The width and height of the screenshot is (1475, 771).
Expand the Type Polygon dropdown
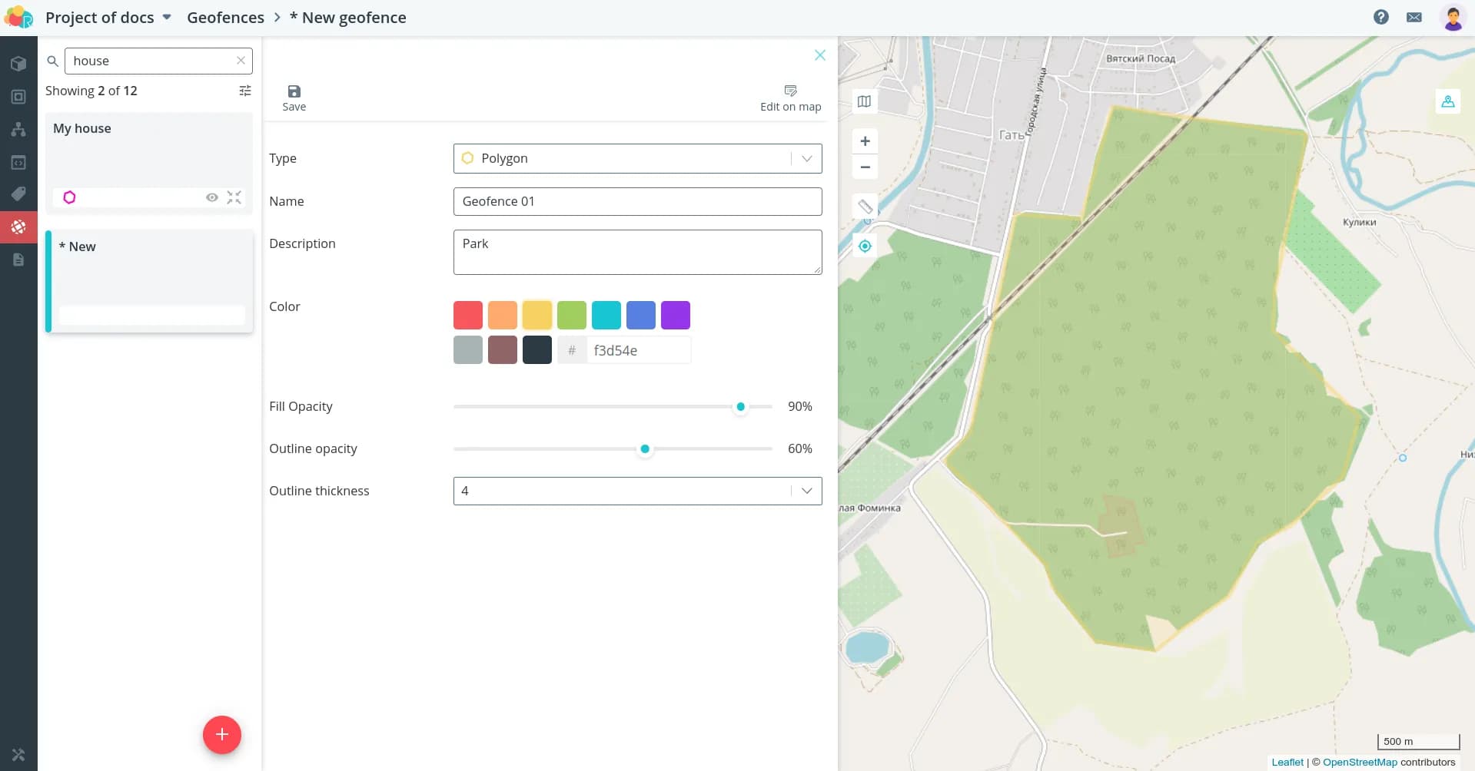click(806, 158)
